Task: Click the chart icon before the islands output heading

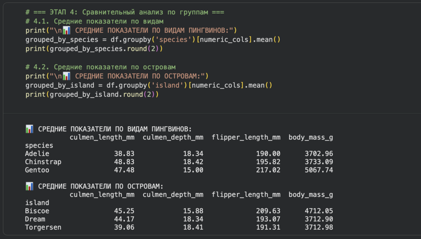Action: pyautogui.click(x=29, y=186)
